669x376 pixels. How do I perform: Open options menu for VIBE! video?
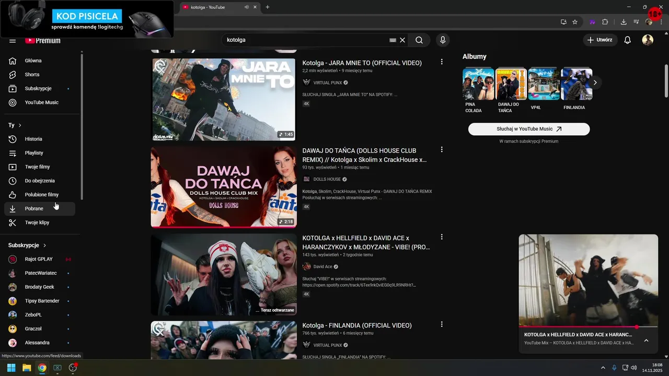(442, 237)
